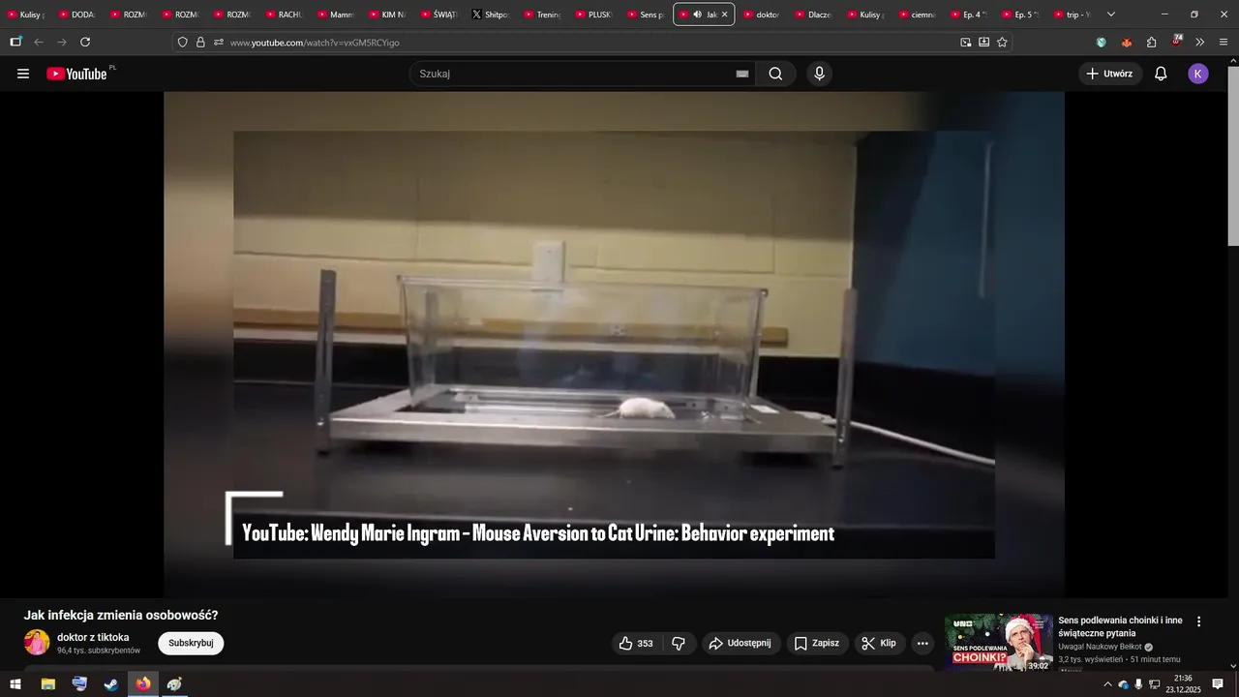Open options for Sens podlewania choinki video

1198,621
